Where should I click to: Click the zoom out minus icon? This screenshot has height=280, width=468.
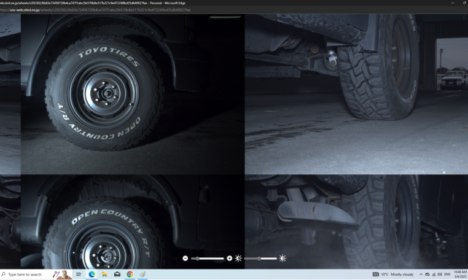tap(185, 259)
